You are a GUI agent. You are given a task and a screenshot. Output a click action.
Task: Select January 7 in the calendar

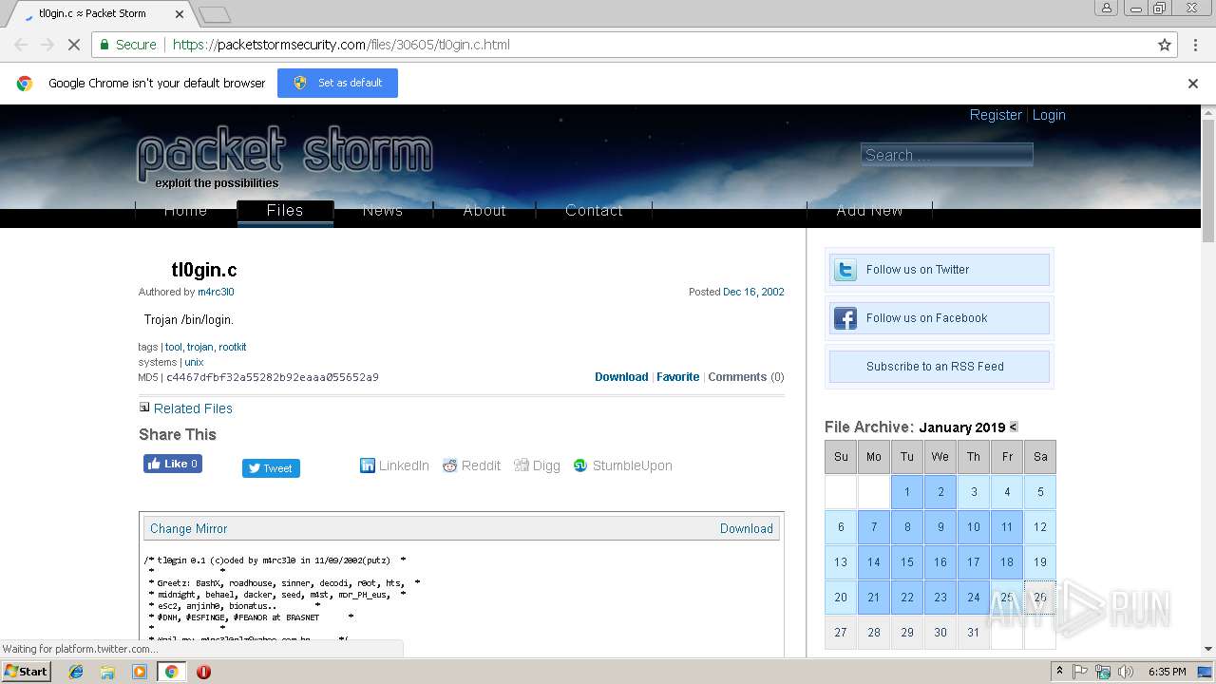[874, 526]
